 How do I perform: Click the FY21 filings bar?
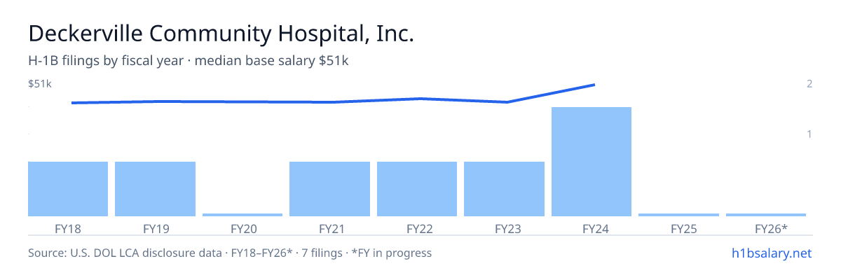329,189
